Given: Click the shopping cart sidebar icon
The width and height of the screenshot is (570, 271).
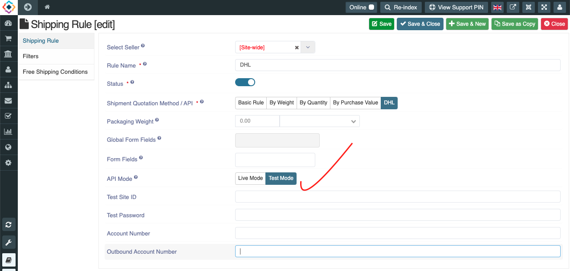Looking at the screenshot, I should (x=8, y=39).
